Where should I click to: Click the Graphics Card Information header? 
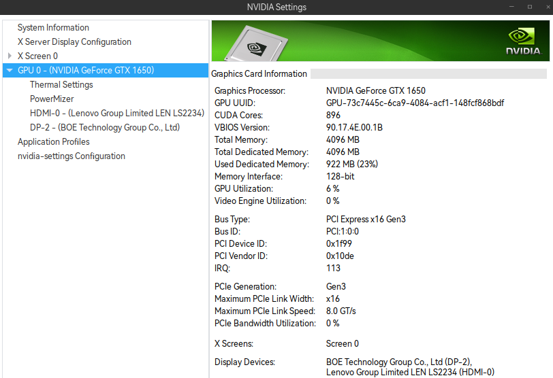(259, 74)
